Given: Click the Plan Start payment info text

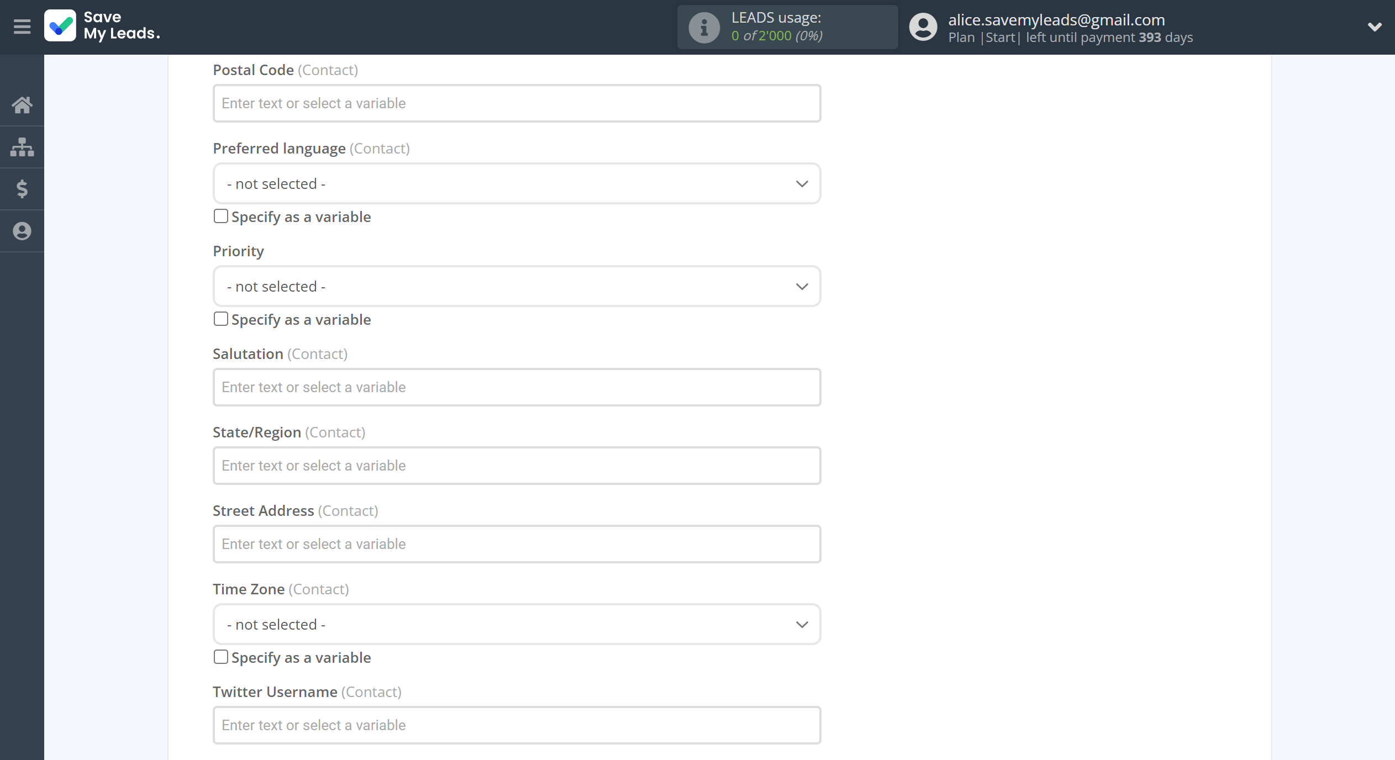Looking at the screenshot, I should click(x=1071, y=38).
